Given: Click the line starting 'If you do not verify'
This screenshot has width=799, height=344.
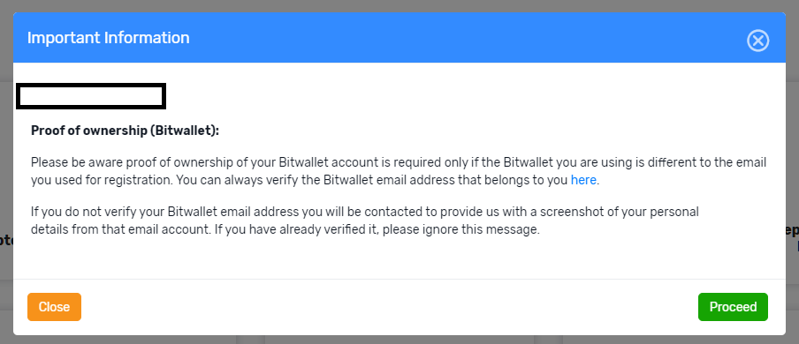Looking at the screenshot, I should (365, 212).
